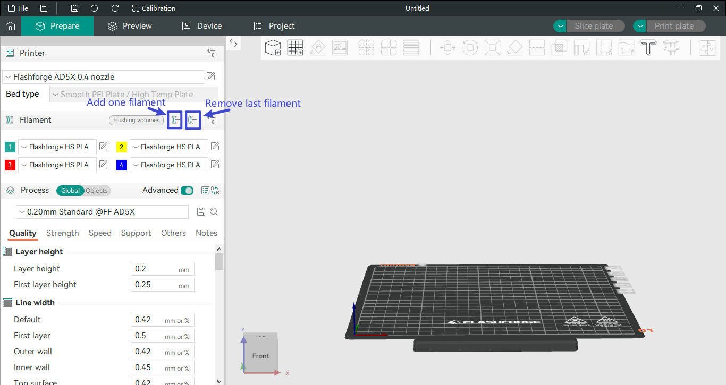Select the Seam painting tool
This screenshot has height=385, width=726.
604,48
